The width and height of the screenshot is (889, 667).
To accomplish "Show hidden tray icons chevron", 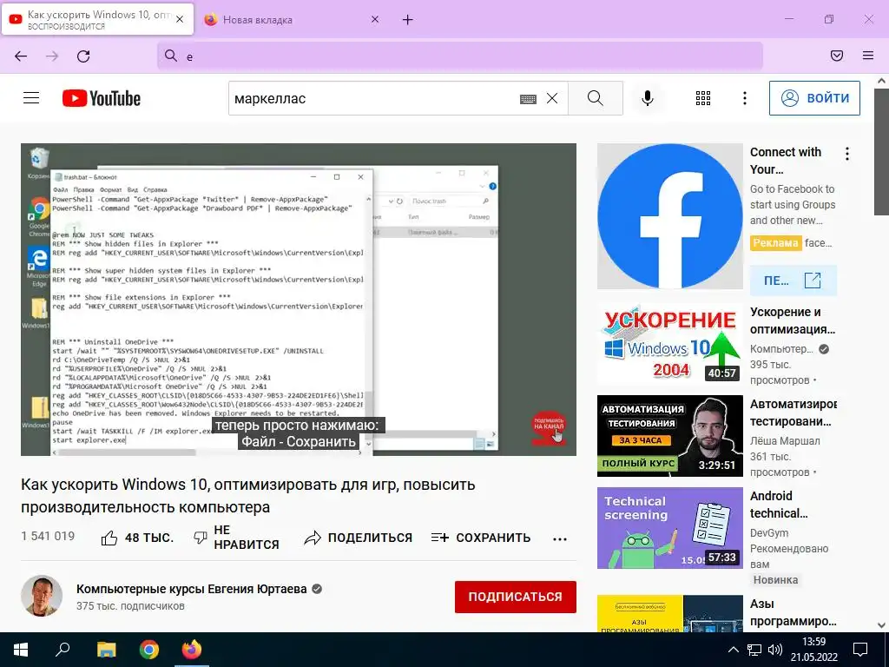I will (x=733, y=650).
